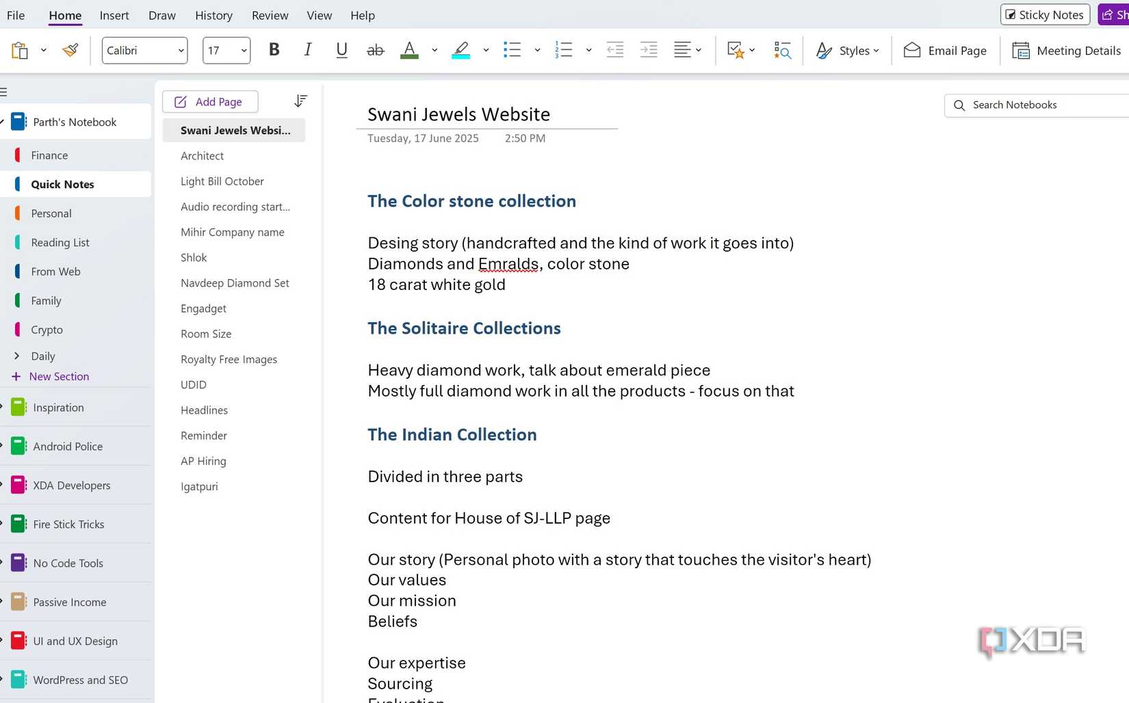The image size is (1129, 703).
Task: Open the Find Tags tool
Action: 782,50
